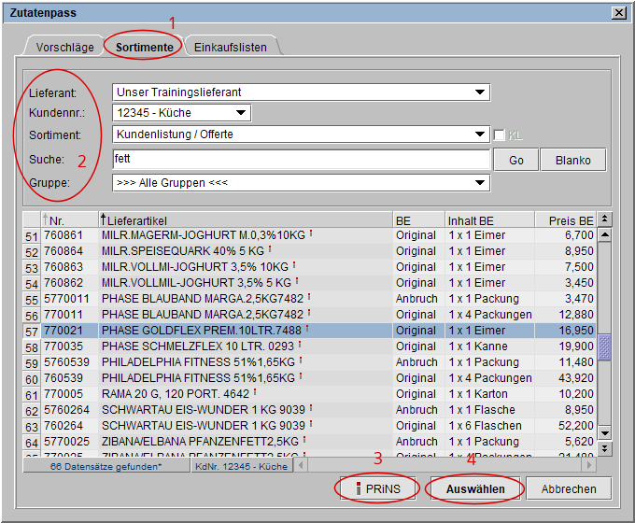Click the vertical scrollbar down arrow

[604, 432]
